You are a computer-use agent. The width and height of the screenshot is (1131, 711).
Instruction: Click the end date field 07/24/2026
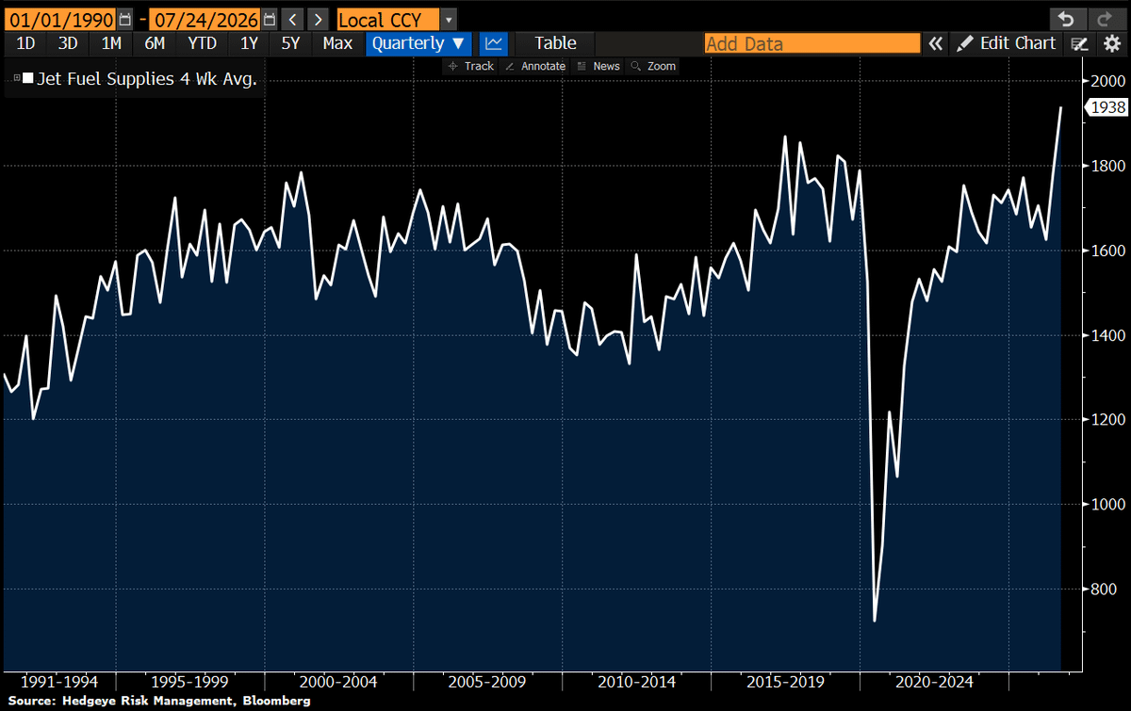(206, 19)
